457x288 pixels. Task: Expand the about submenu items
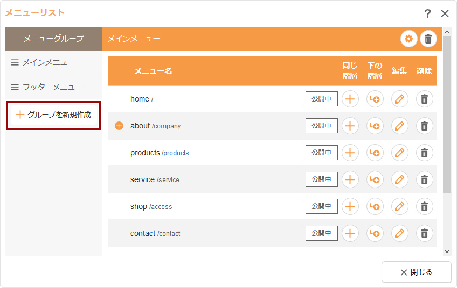119,126
